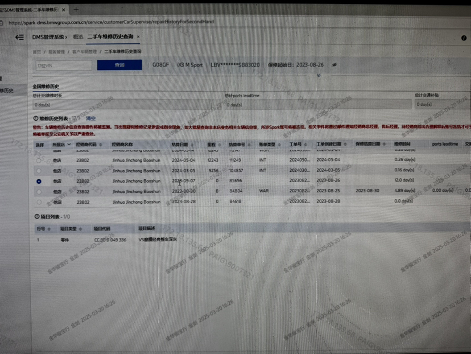
Task: Select the 宝马DMS管理系统 browser tab
Action: pos(29,10)
